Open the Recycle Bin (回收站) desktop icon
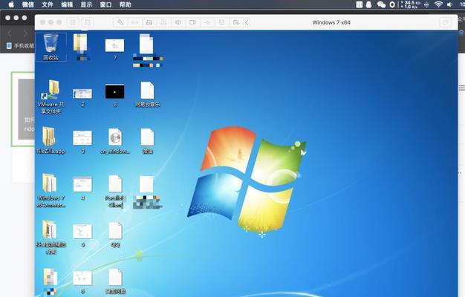The height and width of the screenshot is (297, 465). pyautogui.click(x=51, y=47)
